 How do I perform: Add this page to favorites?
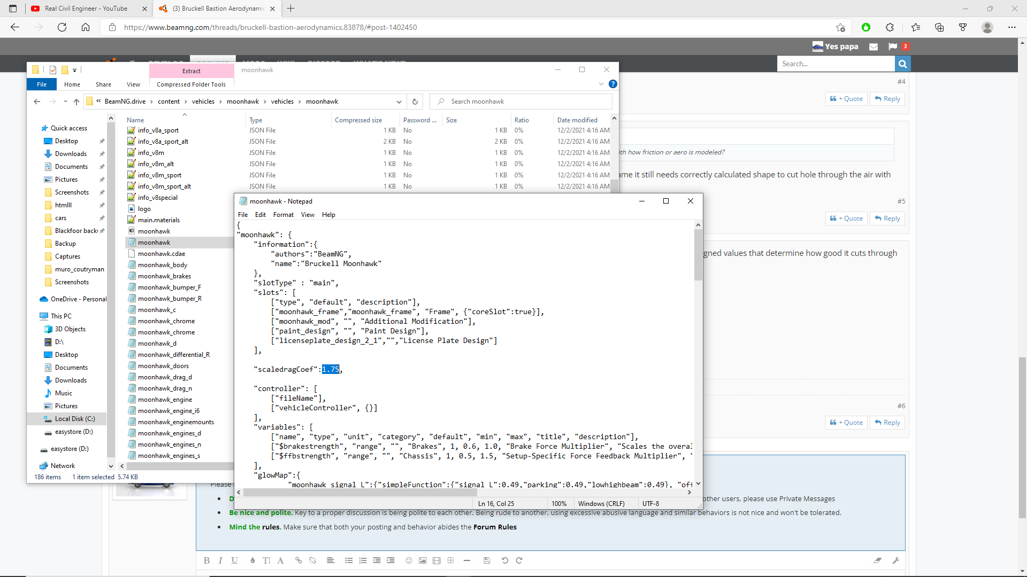[840, 27]
